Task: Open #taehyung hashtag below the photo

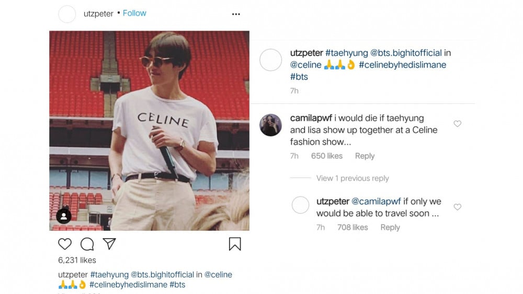Action: pyautogui.click(x=109, y=274)
